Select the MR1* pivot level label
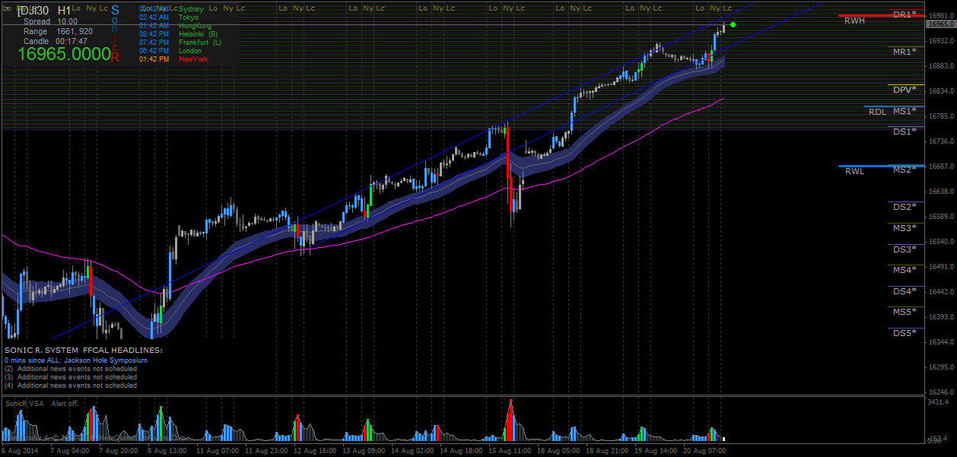 coord(905,52)
